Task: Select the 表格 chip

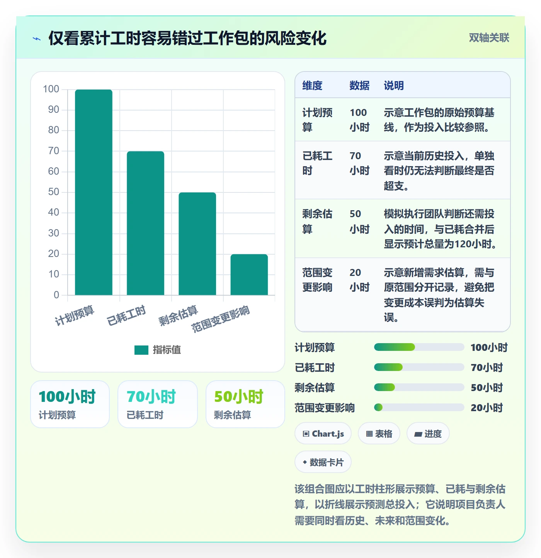Action: (379, 434)
